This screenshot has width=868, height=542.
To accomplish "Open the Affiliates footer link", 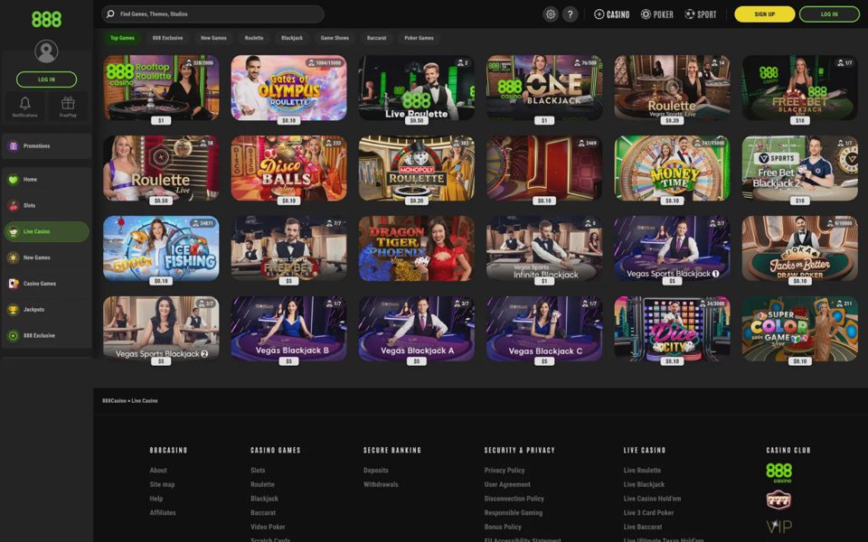I will tap(163, 513).
